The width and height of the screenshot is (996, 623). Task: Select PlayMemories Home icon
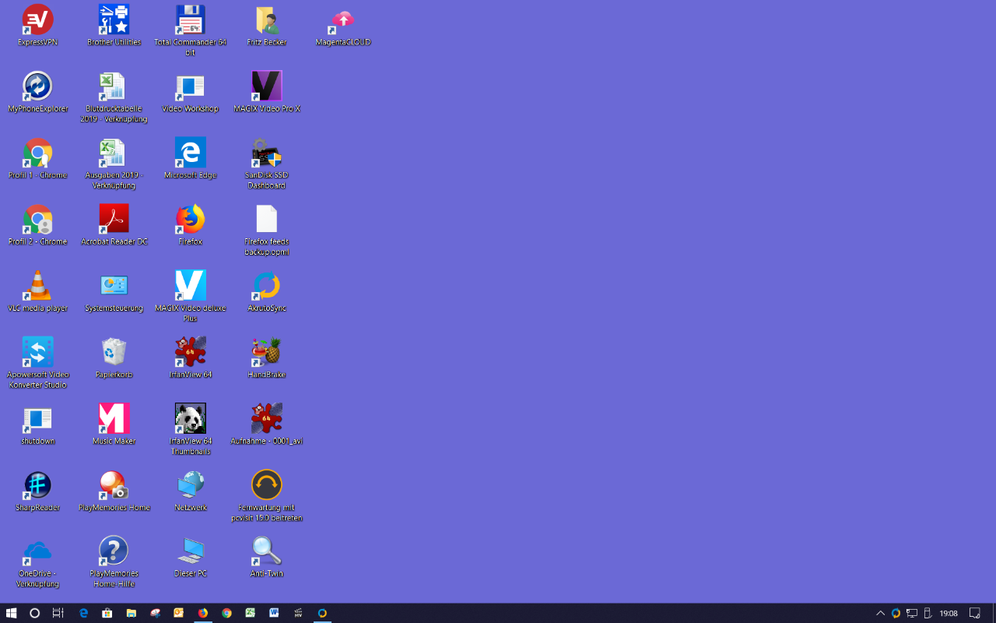(x=114, y=485)
